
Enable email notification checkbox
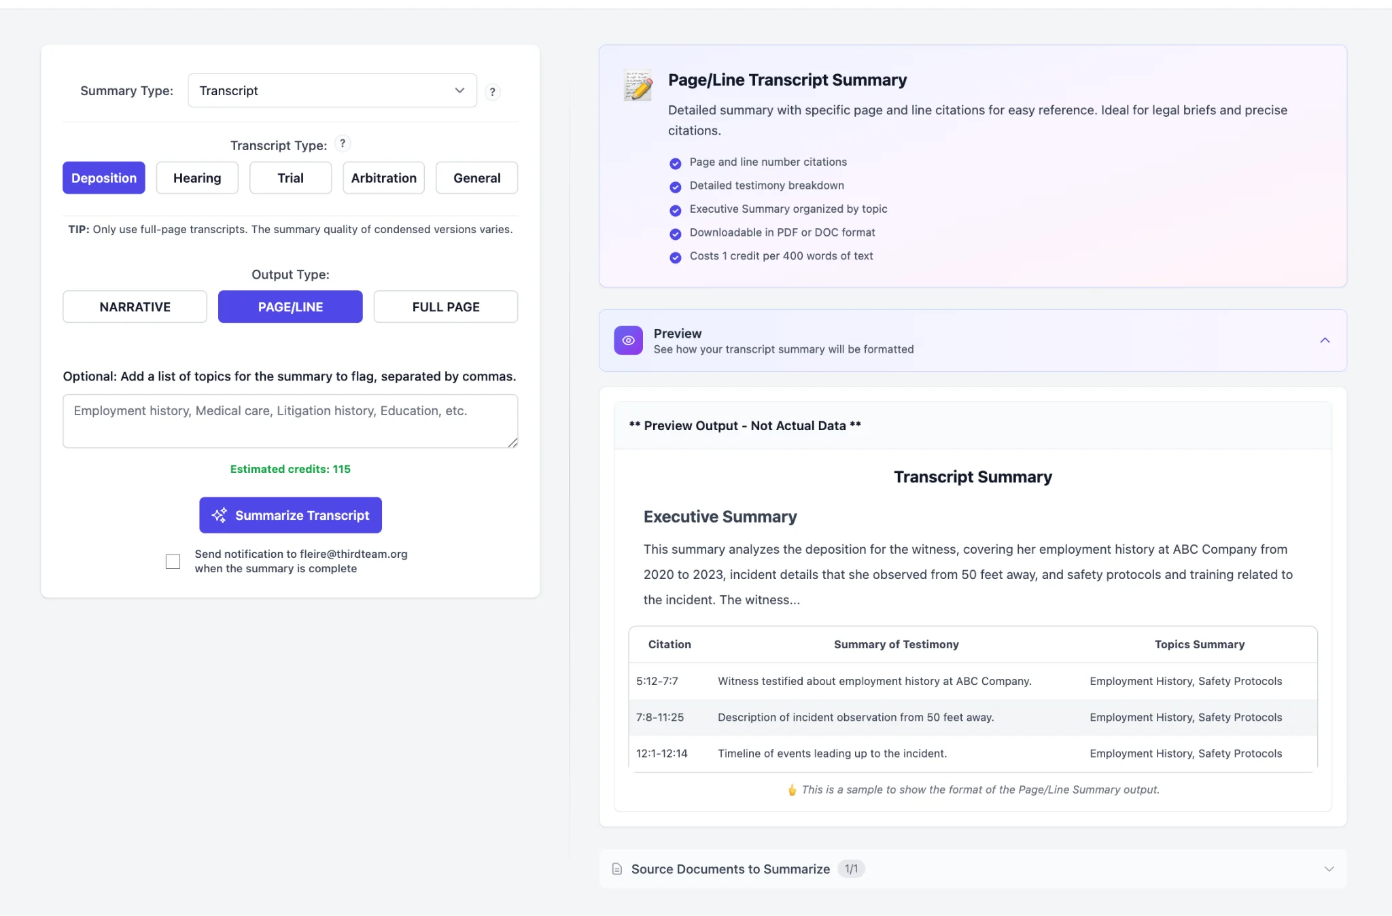[173, 561]
